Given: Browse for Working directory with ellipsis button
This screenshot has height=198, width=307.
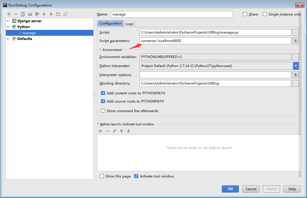Looking at the screenshot, I should click(295, 83).
